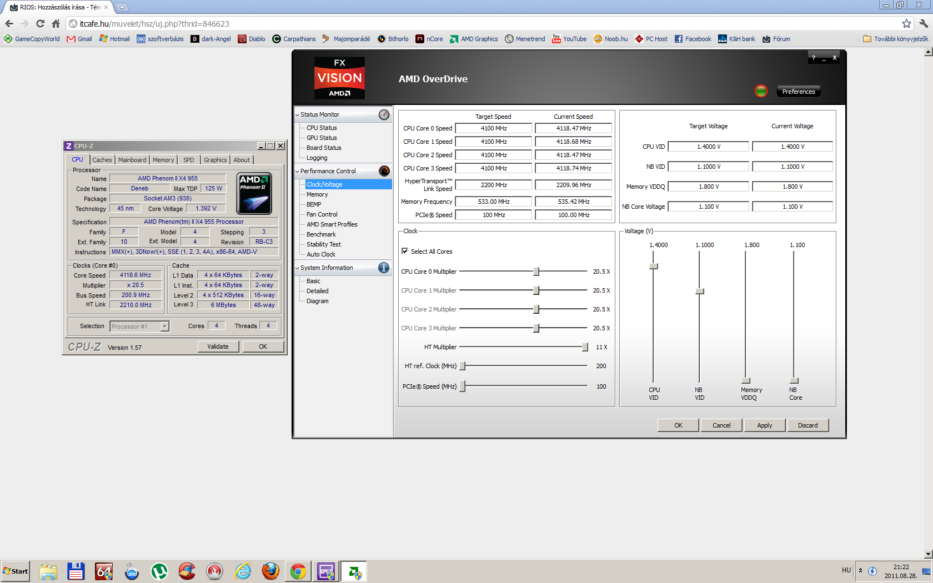The image size is (933, 583).
Task: Collapse the Performance Control section
Action: point(297,172)
